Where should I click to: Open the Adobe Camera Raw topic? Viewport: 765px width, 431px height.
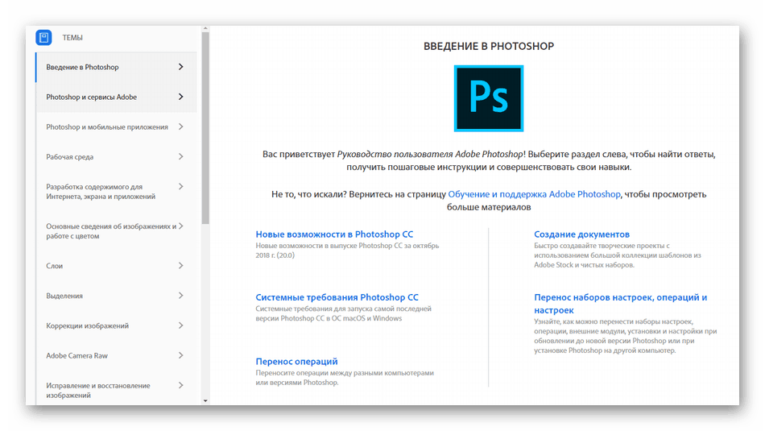(76, 355)
